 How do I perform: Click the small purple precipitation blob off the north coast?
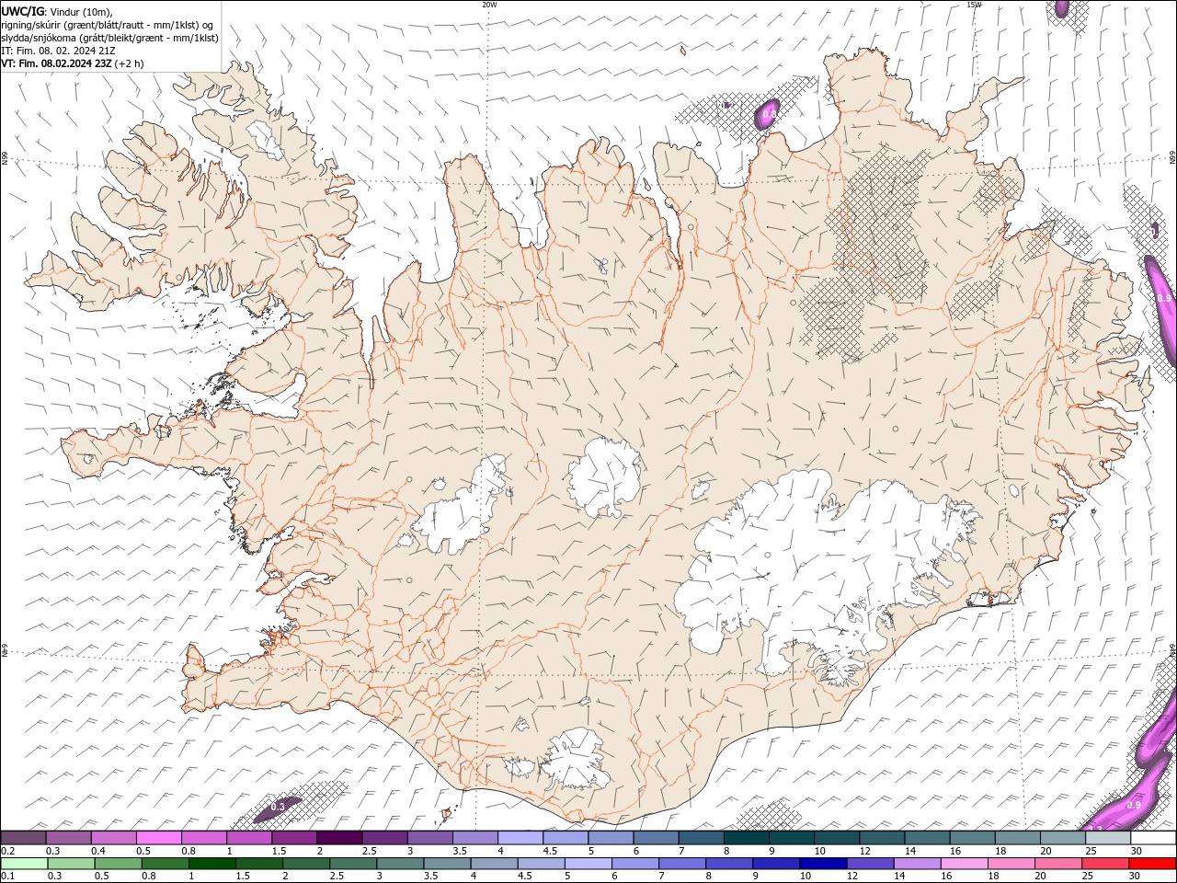coord(768,113)
